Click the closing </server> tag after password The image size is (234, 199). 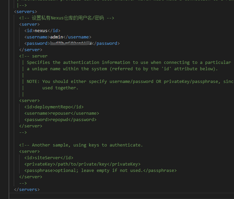(x=31, y=50)
